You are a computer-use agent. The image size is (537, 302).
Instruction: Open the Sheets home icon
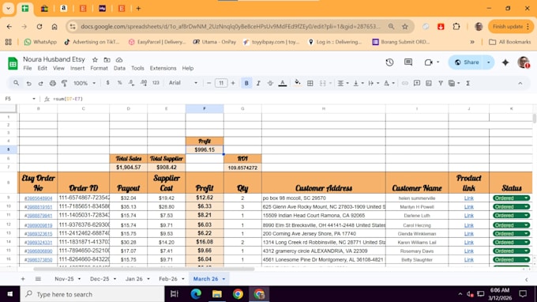13,63
